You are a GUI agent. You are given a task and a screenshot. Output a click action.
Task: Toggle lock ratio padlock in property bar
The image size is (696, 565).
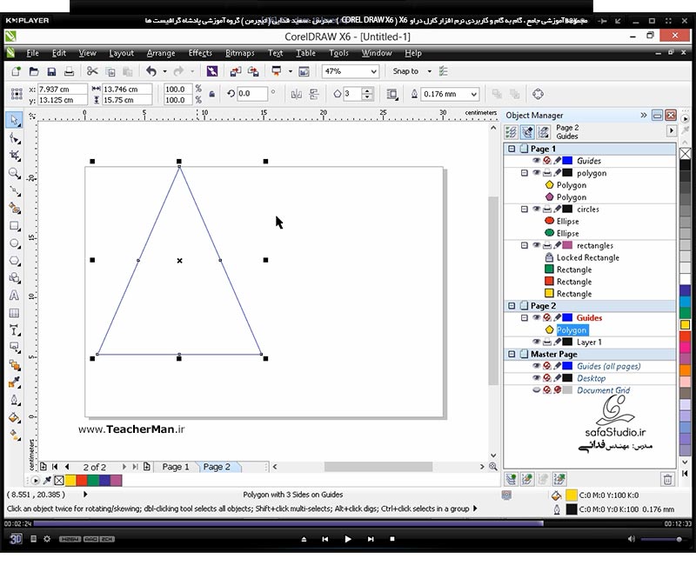click(x=212, y=94)
